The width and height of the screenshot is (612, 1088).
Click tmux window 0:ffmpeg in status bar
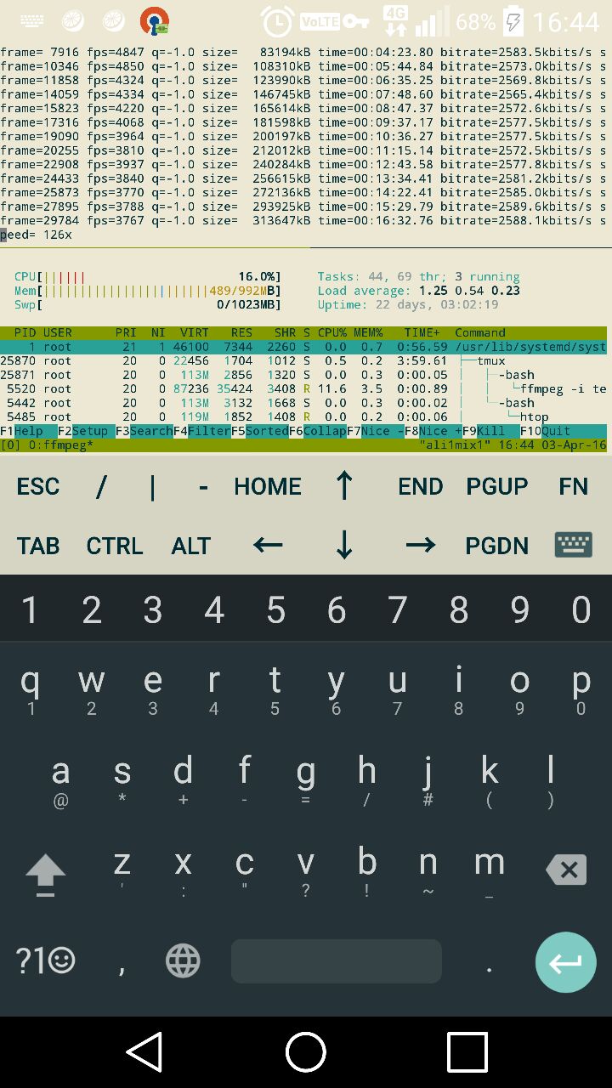pyautogui.click(x=47, y=445)
